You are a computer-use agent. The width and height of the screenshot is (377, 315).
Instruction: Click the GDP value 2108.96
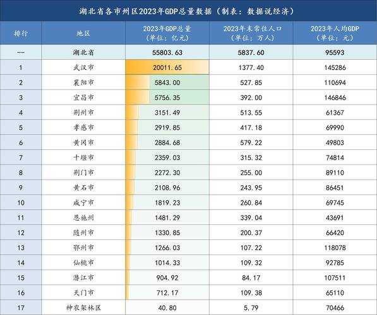(167, 188)
